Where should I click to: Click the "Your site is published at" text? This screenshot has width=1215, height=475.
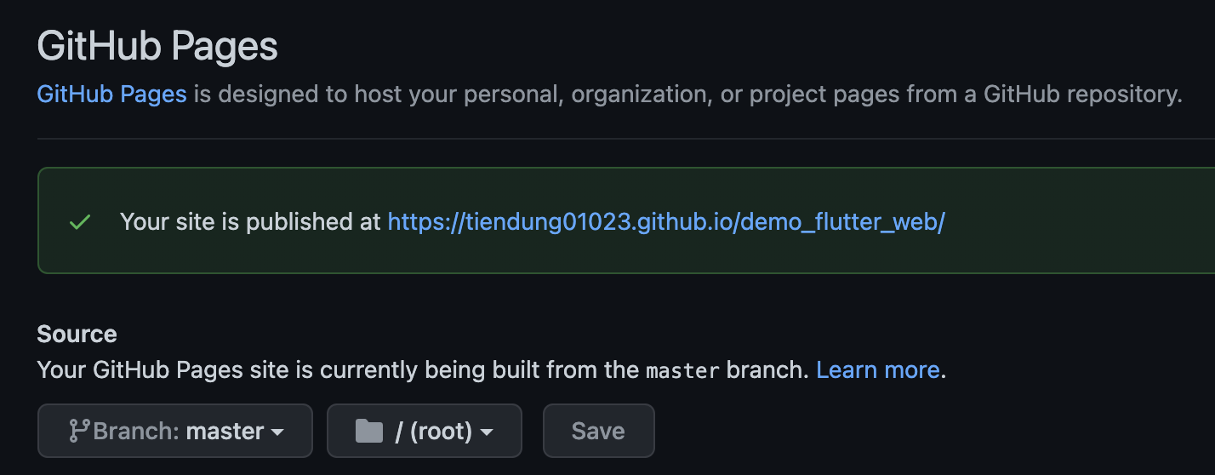pyautogui.click(x=250, y=222)
